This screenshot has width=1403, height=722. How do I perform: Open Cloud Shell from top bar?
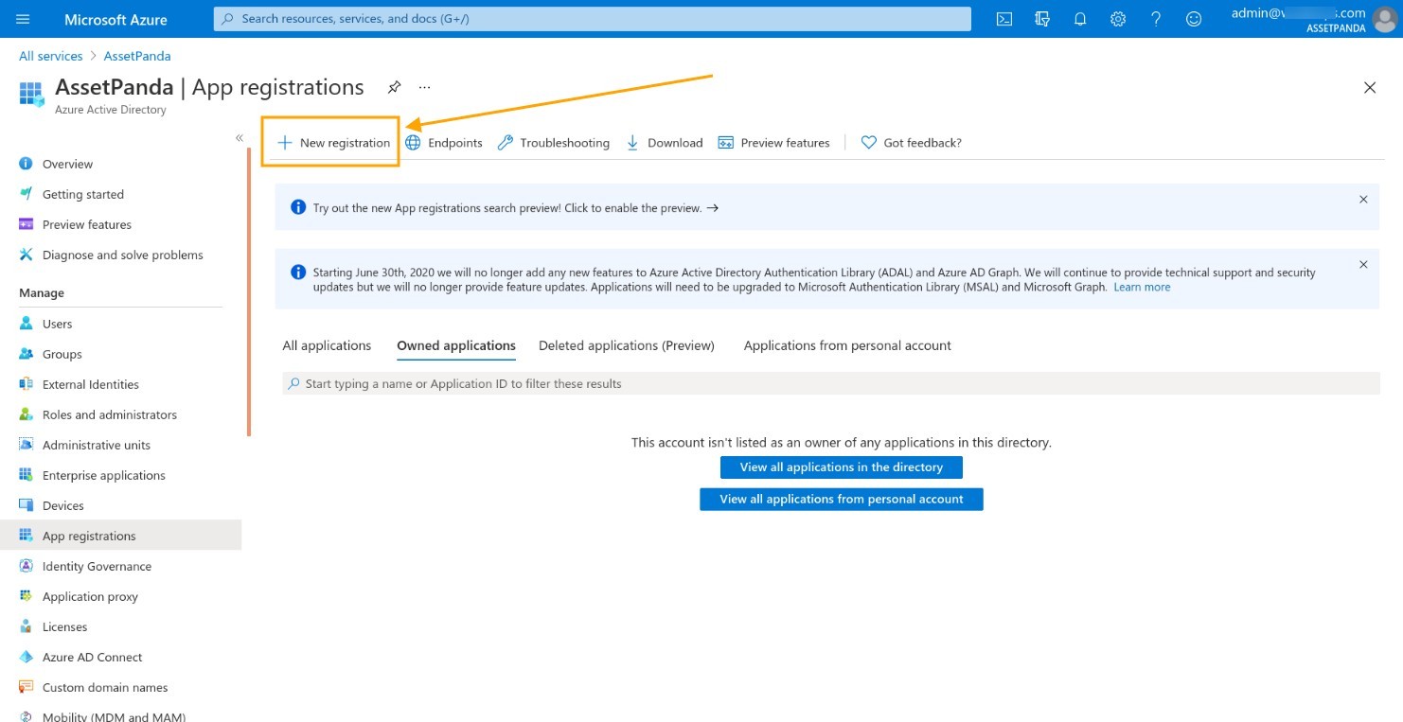(x=1004, y=19)
